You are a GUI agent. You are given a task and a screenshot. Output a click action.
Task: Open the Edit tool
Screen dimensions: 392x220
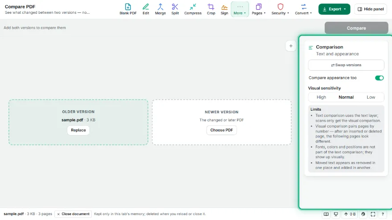146,9
